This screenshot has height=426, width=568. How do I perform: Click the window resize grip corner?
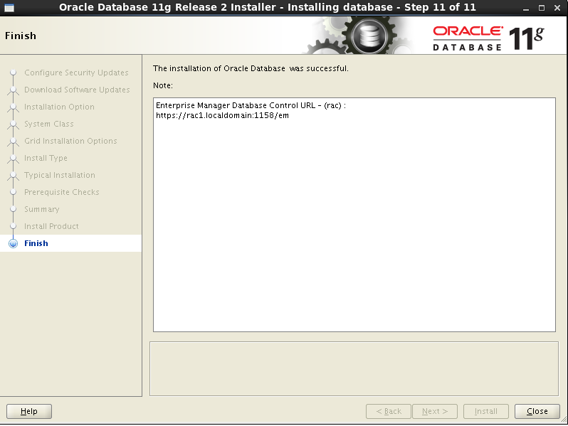[564, 420]
